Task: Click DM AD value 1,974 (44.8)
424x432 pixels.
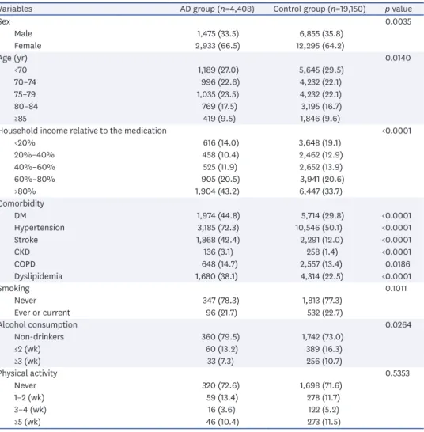Action: point(218,215)
